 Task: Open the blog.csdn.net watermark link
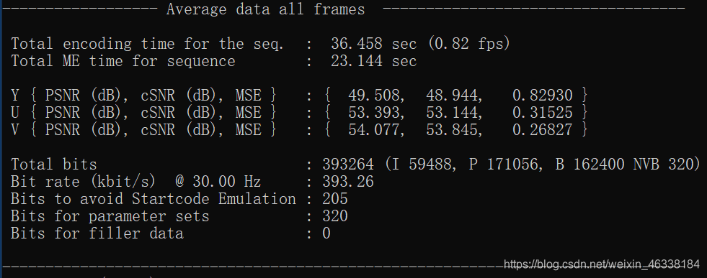tap(602, 264)
